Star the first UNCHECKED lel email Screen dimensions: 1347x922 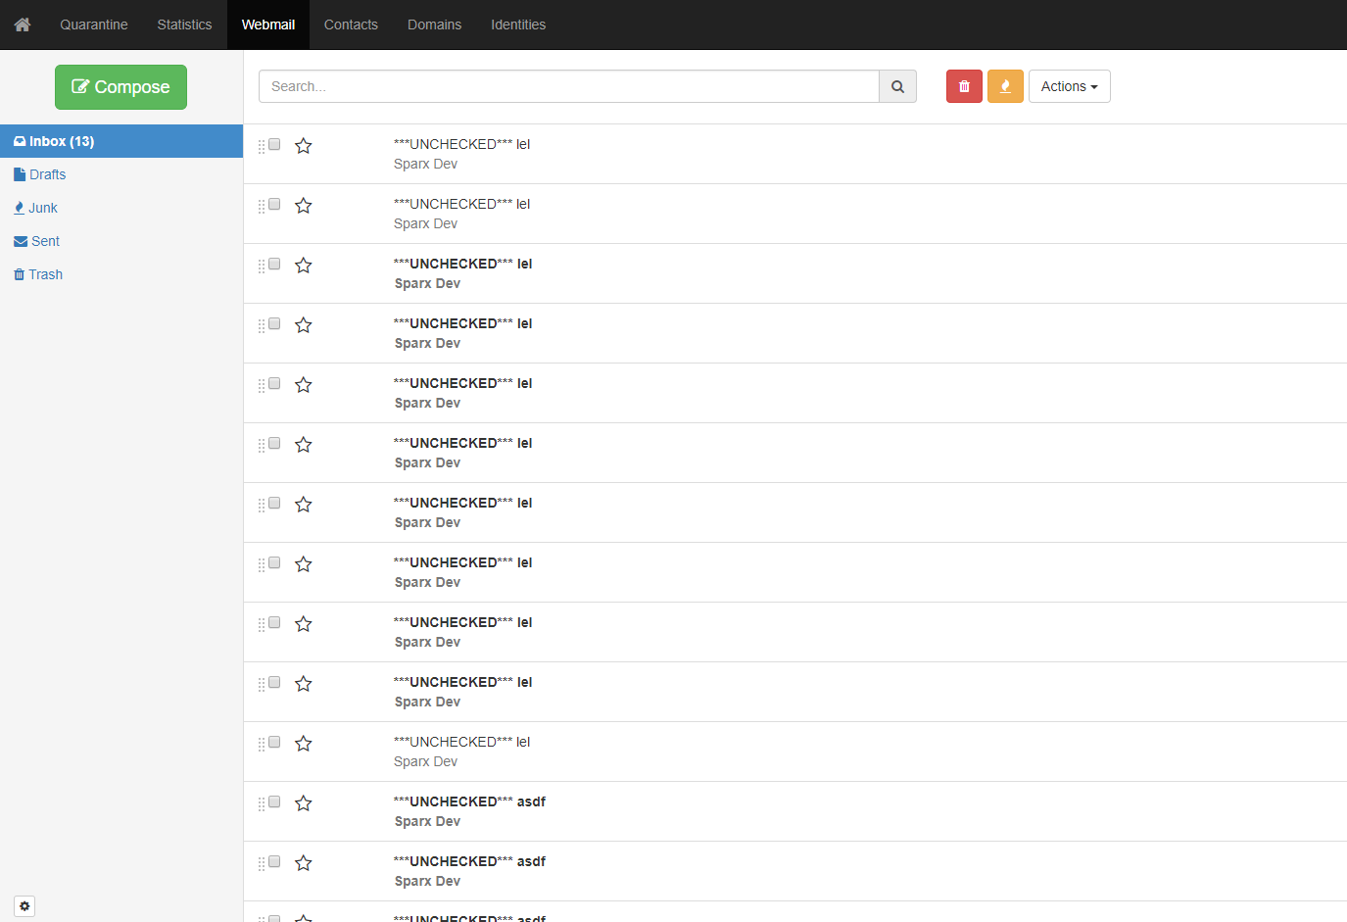(x=303, y=145)
